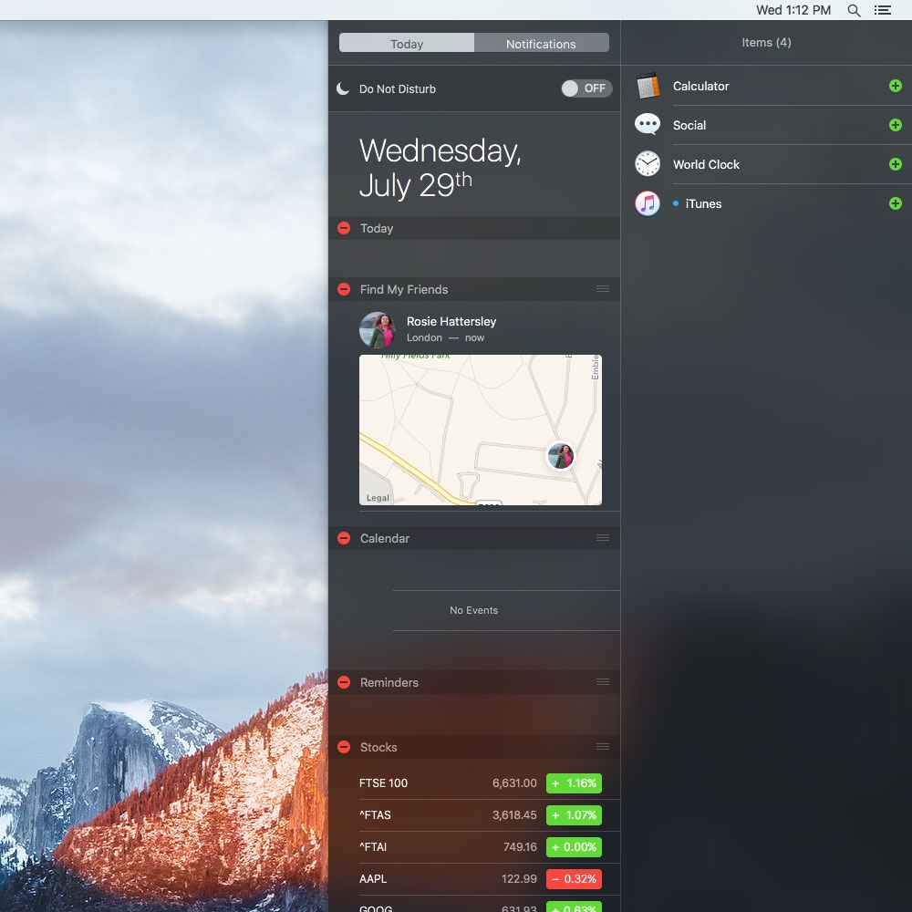Toggle FTSE 100 percentage change badge
The image size is (912, 912).
574,783
